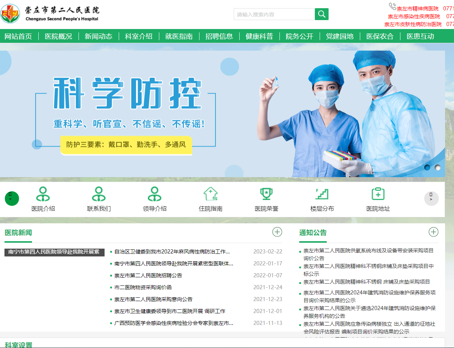This screenshot has height=348, width=454.
Task: Click the date 2021-12-01
Action: 268,311
